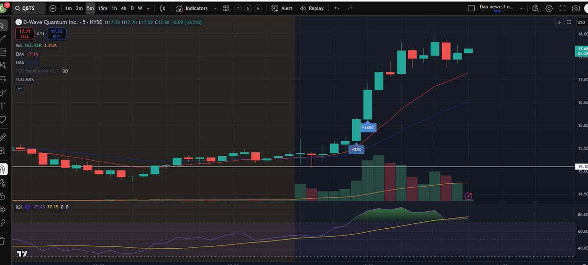Toggle stay in drawing mode pencil-lock
This screenshot has width=588, height=265.
coord(3,183)
